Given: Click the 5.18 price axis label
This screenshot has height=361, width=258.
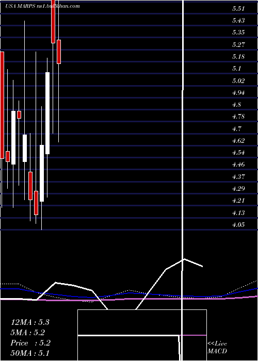Looking at the screenshot, I should tap(238, 57).
